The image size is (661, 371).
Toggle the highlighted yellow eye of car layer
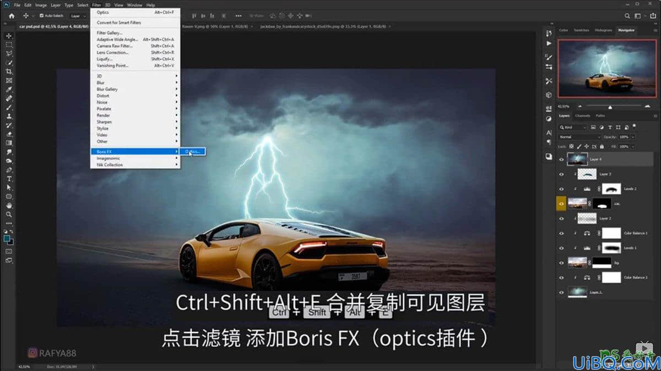(x=561, y=203)
